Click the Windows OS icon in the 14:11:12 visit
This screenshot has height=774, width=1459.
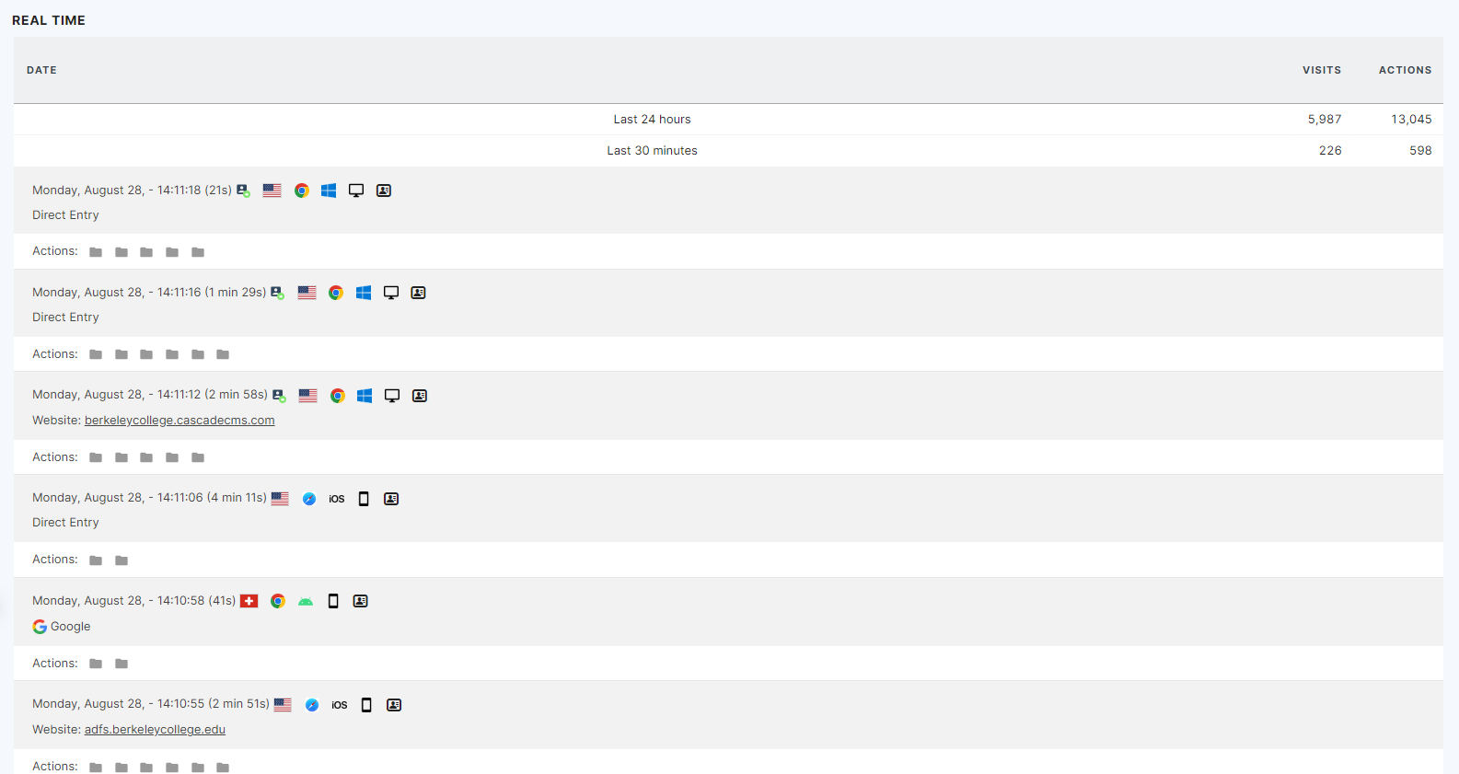click(365, 396)
